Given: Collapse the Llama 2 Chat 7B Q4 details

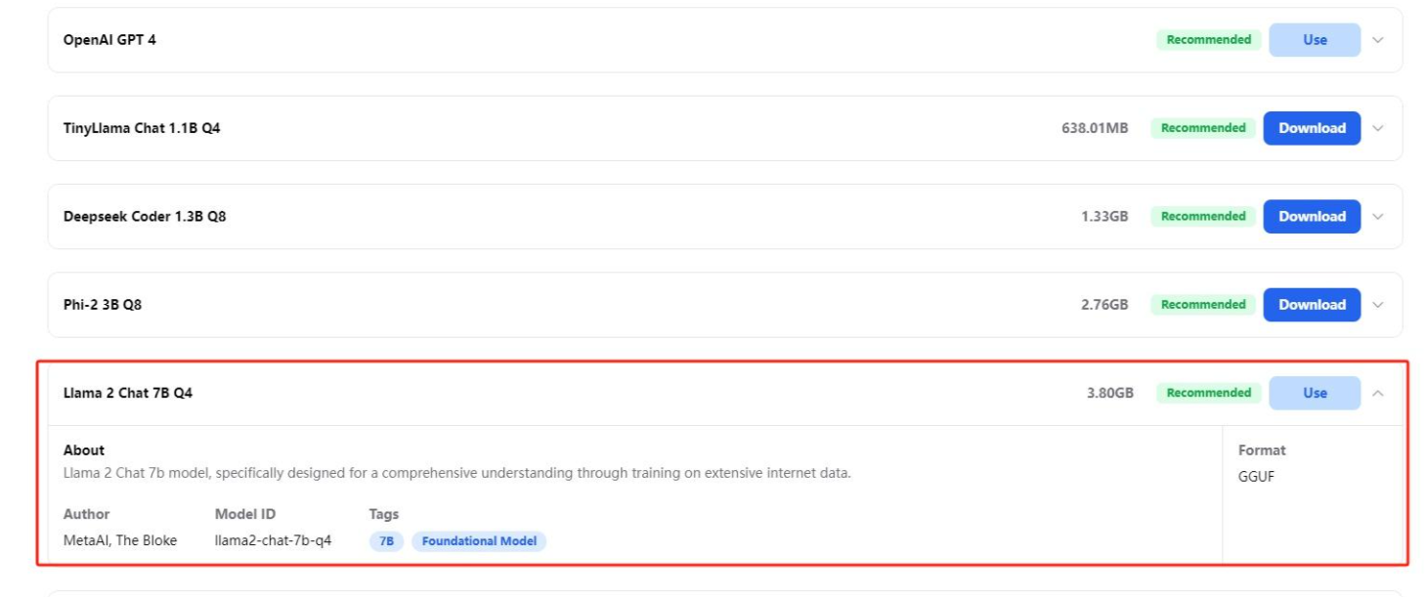Looking at the screenshot, I should click(1378, 393).
